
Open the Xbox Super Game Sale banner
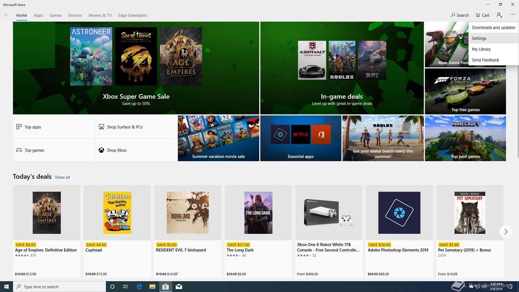pos(136,68)
